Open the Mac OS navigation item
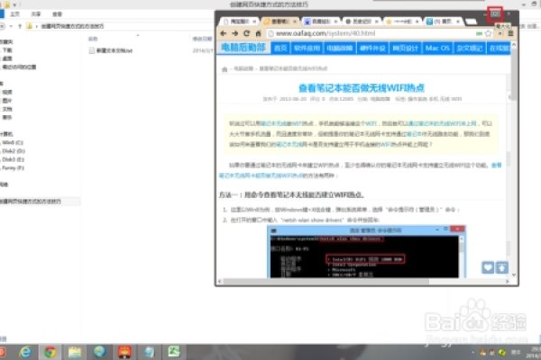Viewport: 541px width, 360px height. coord(437,48)
